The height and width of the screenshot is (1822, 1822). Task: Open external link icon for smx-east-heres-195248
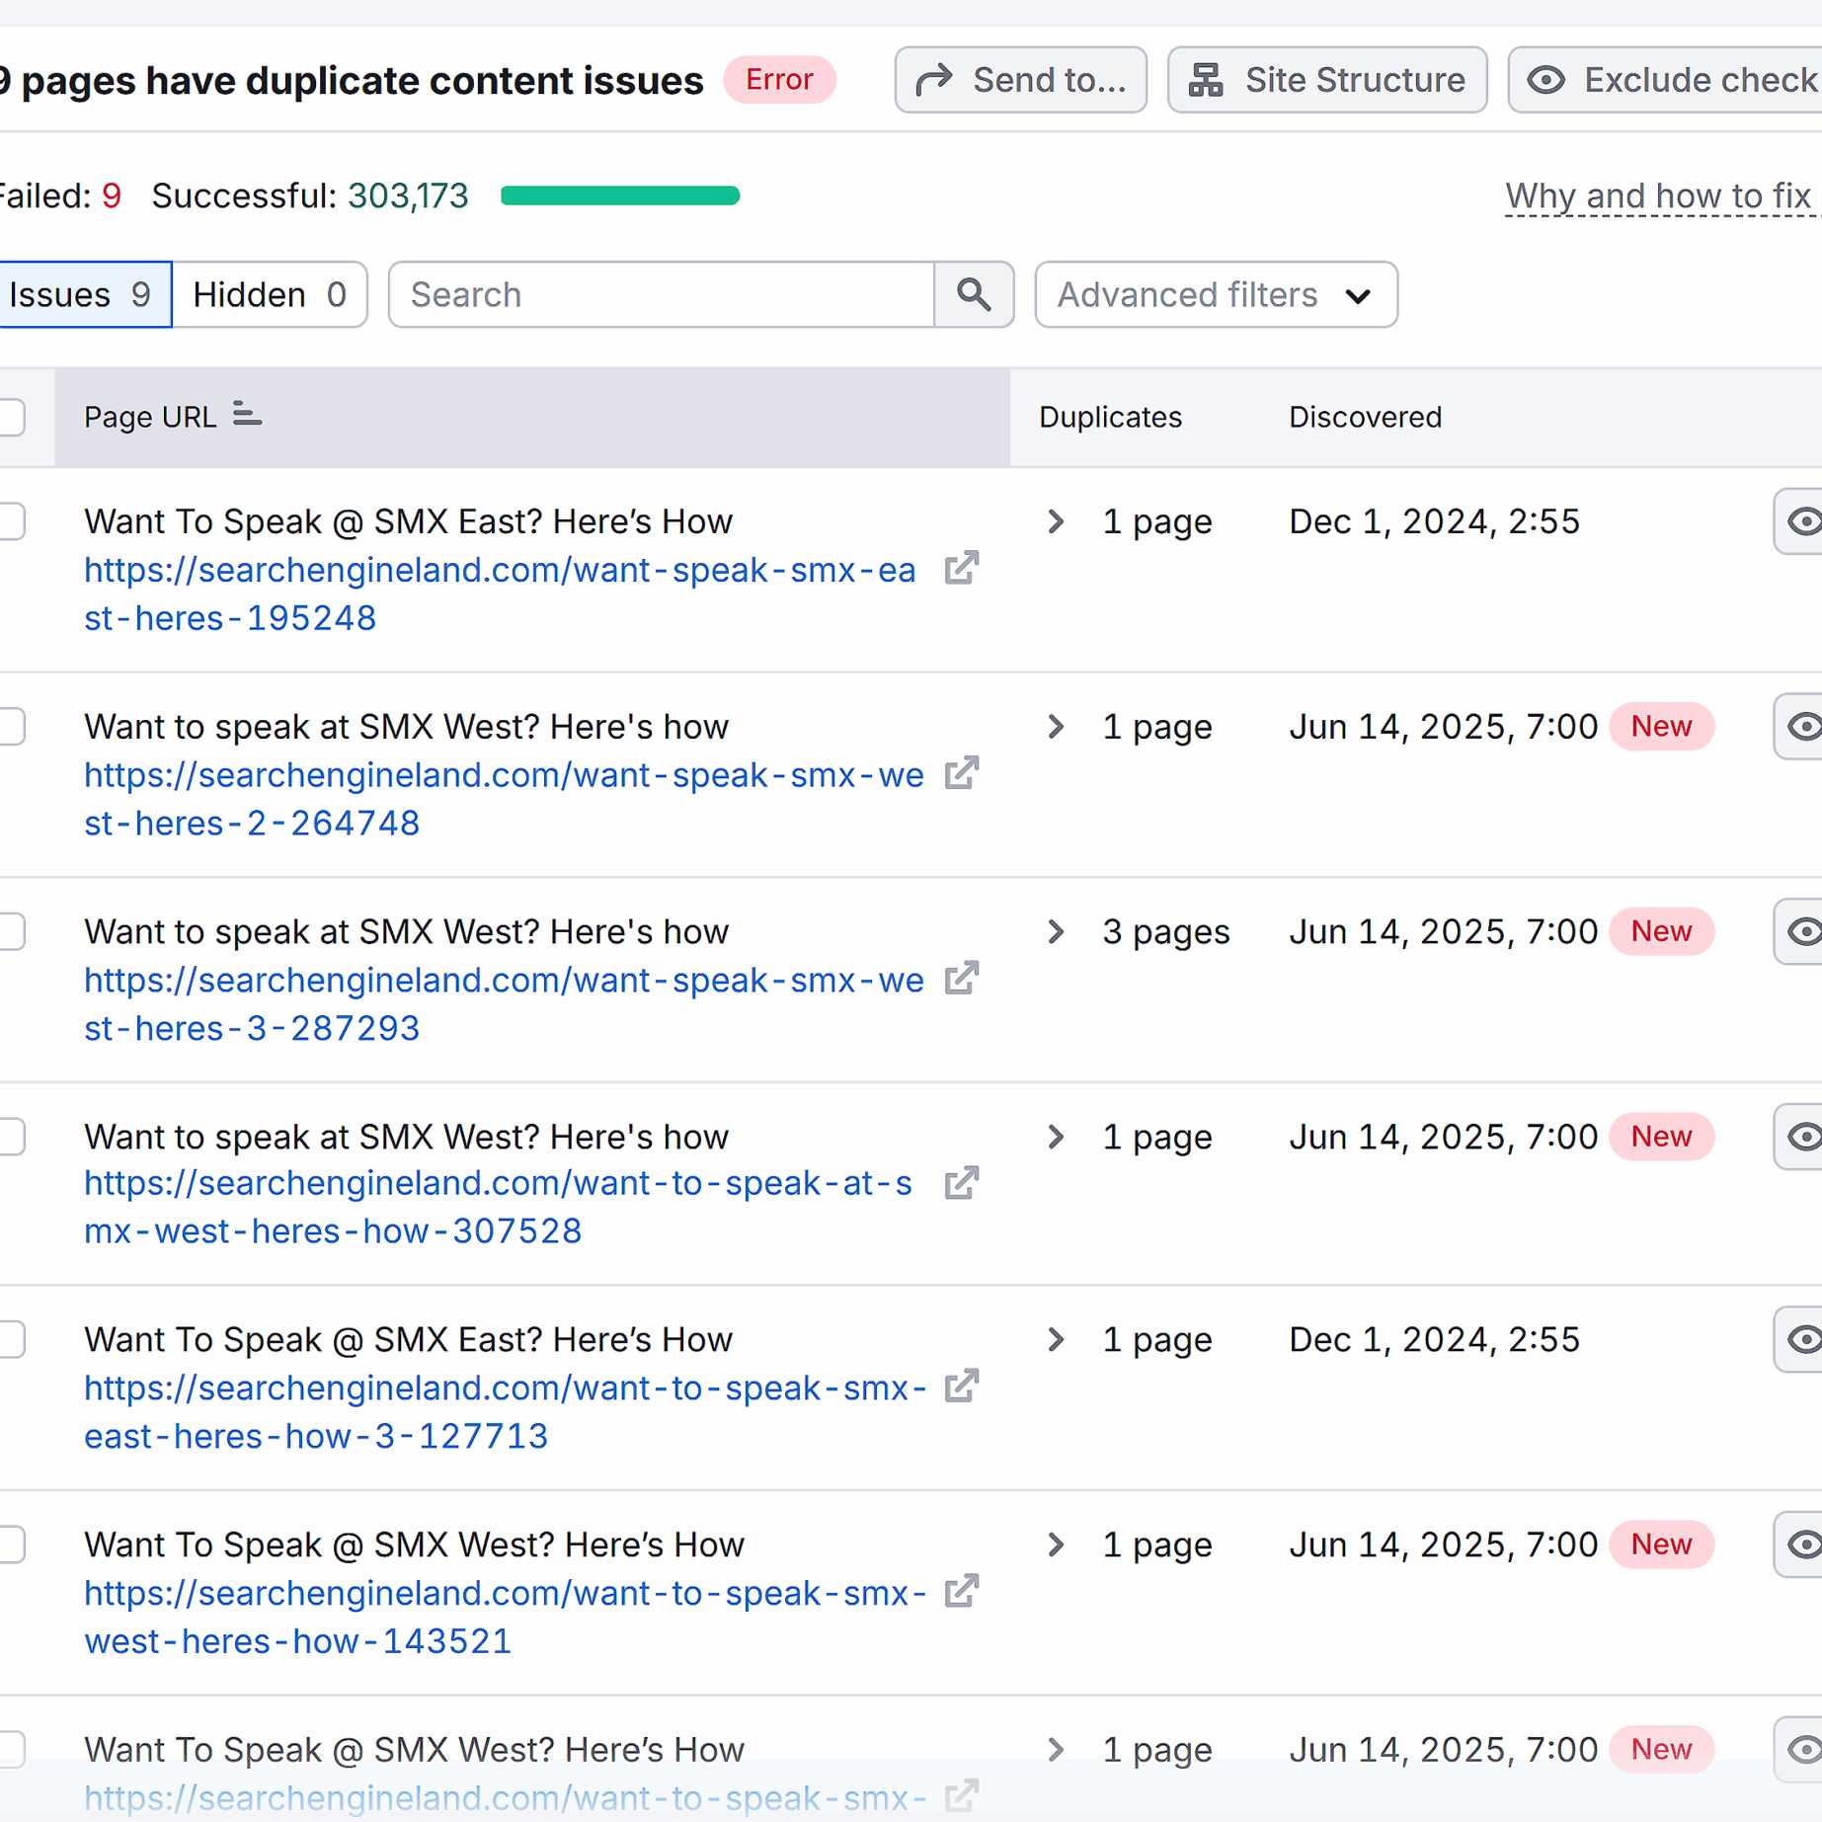pos(961,569)
